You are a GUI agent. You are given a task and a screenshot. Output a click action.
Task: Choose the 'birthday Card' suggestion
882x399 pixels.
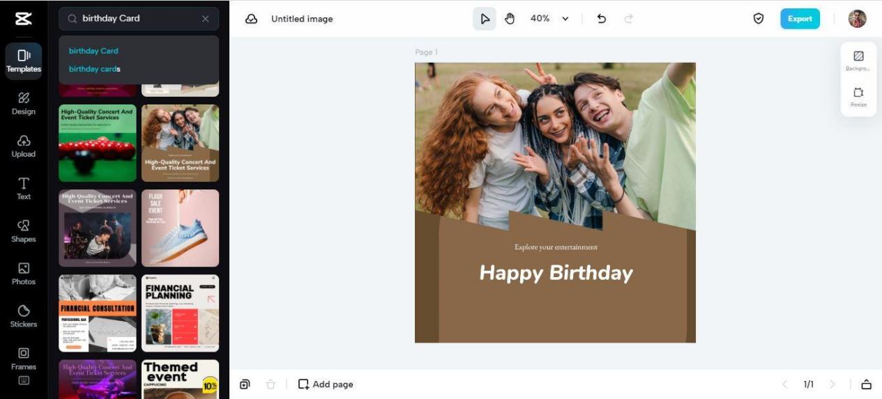tap(93, 51)
